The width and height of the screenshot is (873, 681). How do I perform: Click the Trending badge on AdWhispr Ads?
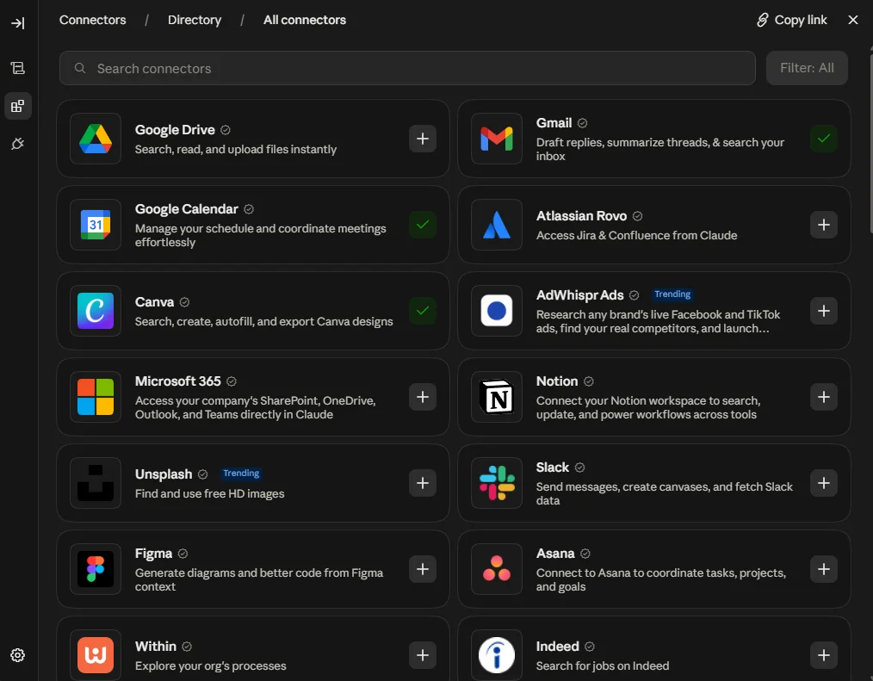(x=672, y=294)
